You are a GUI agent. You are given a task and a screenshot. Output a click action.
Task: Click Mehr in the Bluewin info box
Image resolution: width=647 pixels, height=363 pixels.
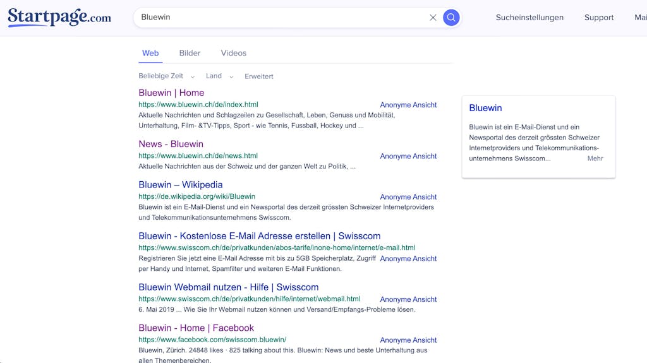tap(595, 158)
